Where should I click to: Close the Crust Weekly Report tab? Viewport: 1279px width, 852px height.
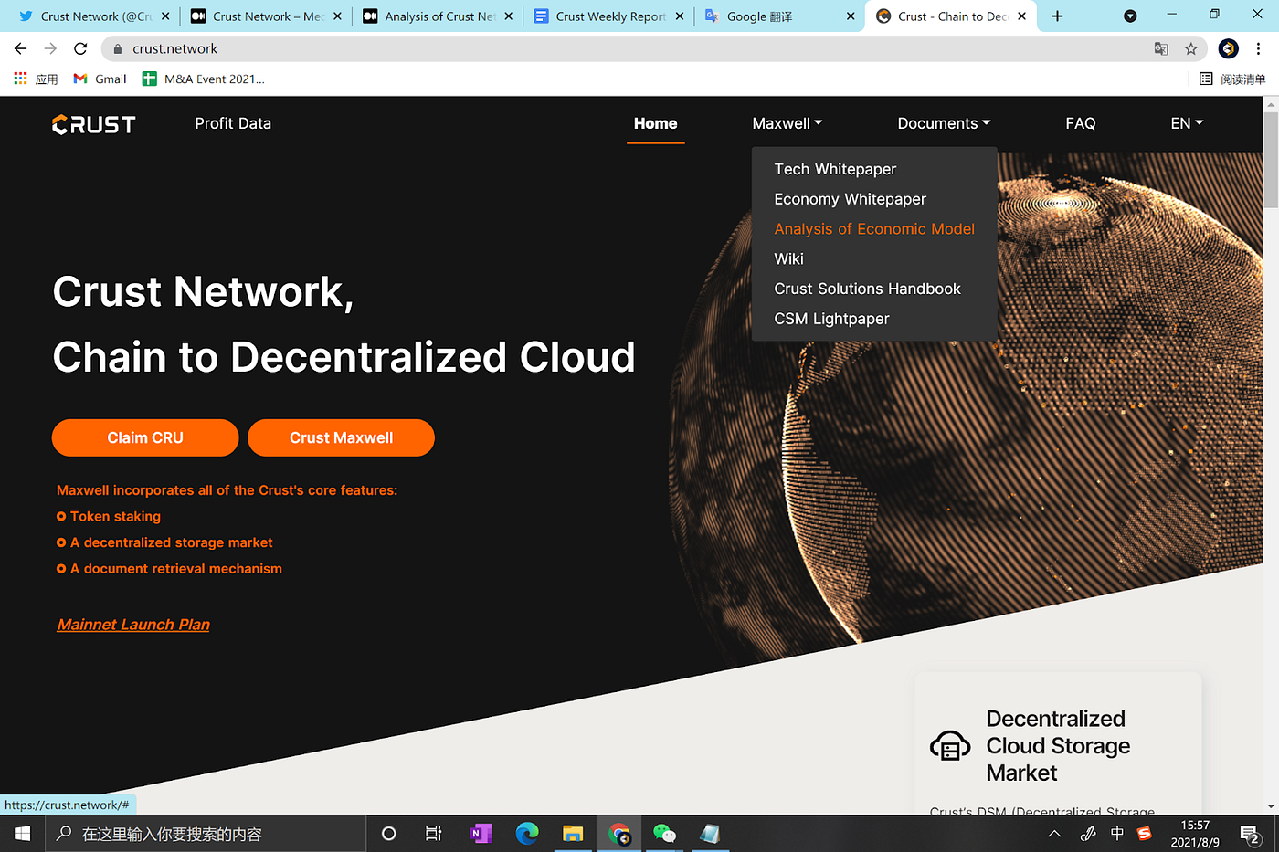[x=680, y=16]
